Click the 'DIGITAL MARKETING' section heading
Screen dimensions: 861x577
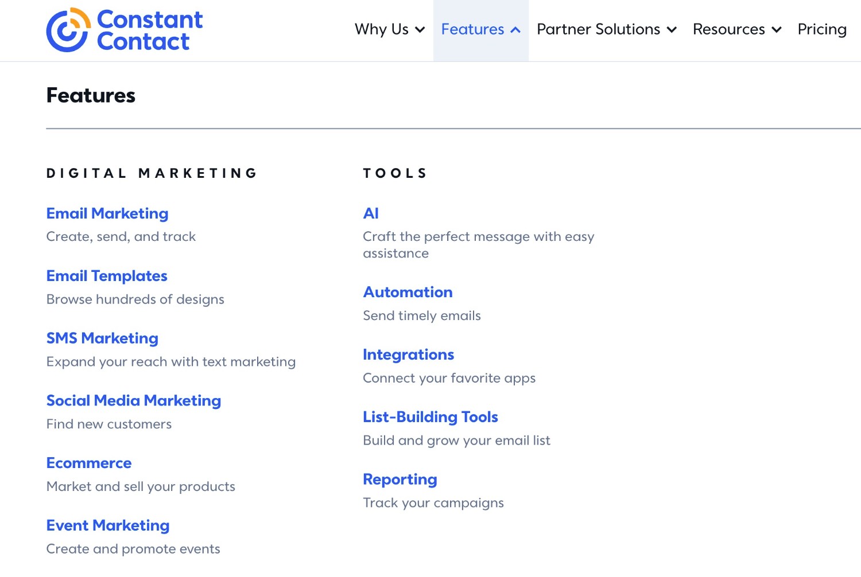152,173
